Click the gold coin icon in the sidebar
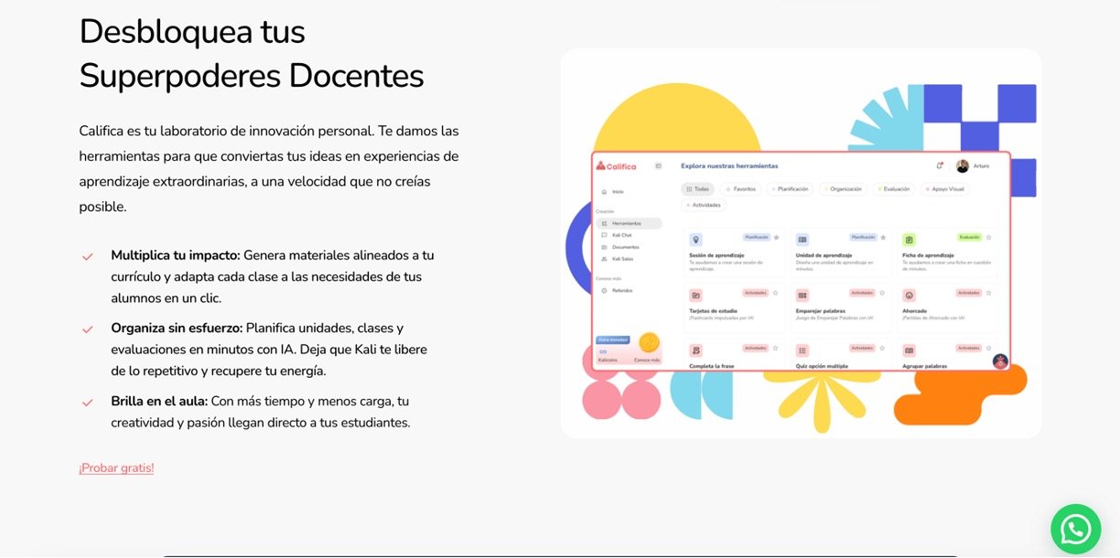The height and width of the screenshot is (558, 1120). pyautogui.click(x=650, y=342)
